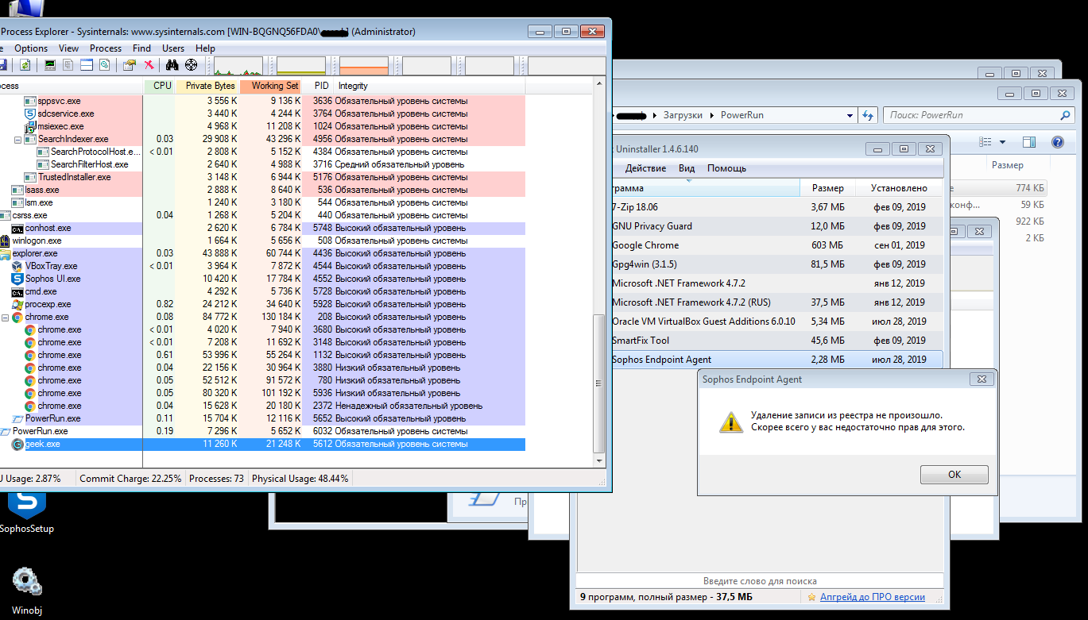This screenshot has width=1088, height=620.
Task: Click the green Refresh Now toolbar icon
Action: pyautogui.click(x=25, y=65)
